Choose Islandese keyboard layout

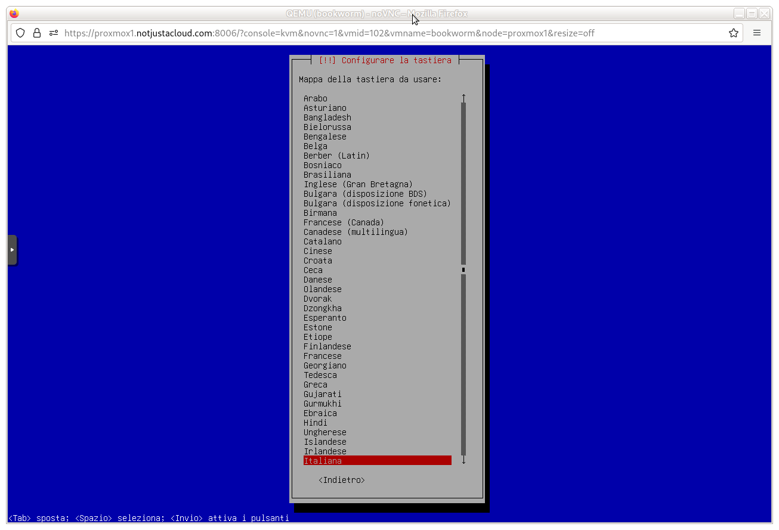point(325,442)
